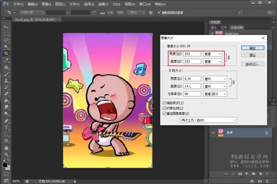
Task: Select the Hand tool in the toolbox
Action: click(x=7, y=148)
